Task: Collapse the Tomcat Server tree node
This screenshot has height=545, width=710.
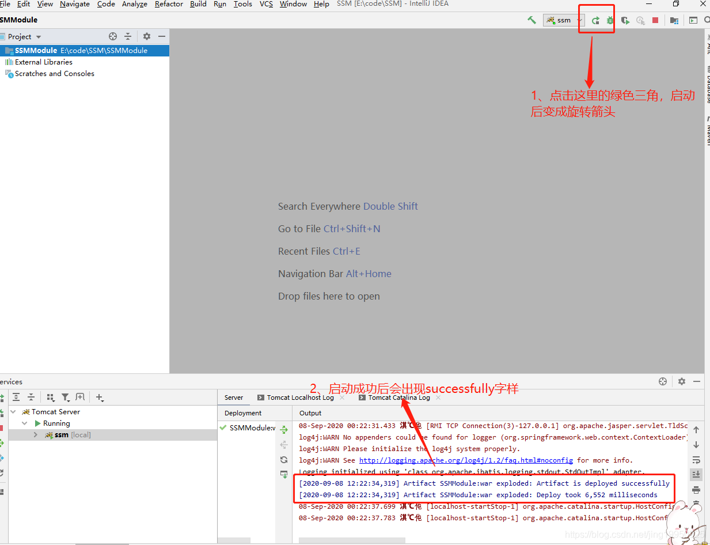Action: point(13,412)
